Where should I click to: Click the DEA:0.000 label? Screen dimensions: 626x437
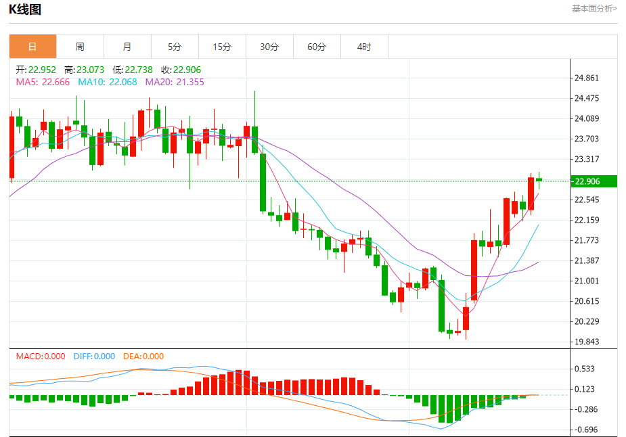(143, 356)
